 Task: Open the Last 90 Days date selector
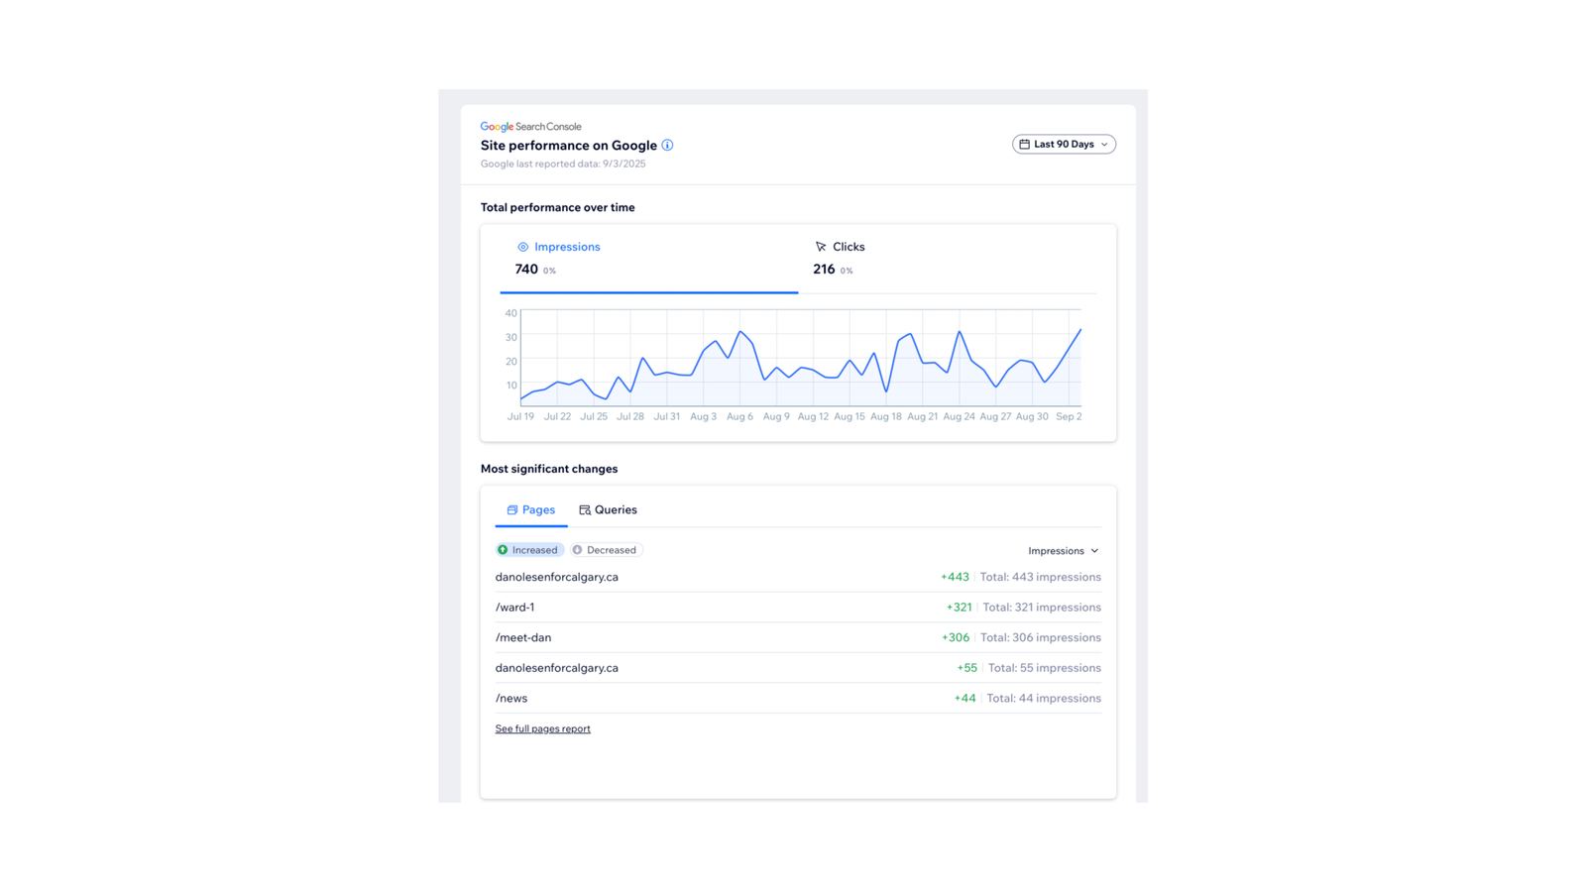pos(1063,144)
